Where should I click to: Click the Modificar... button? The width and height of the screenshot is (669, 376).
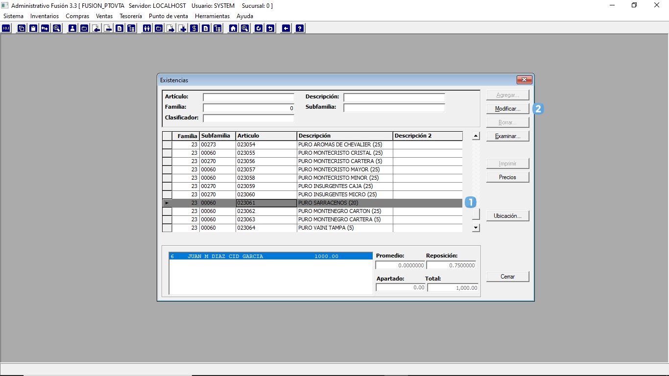point(508,109)
